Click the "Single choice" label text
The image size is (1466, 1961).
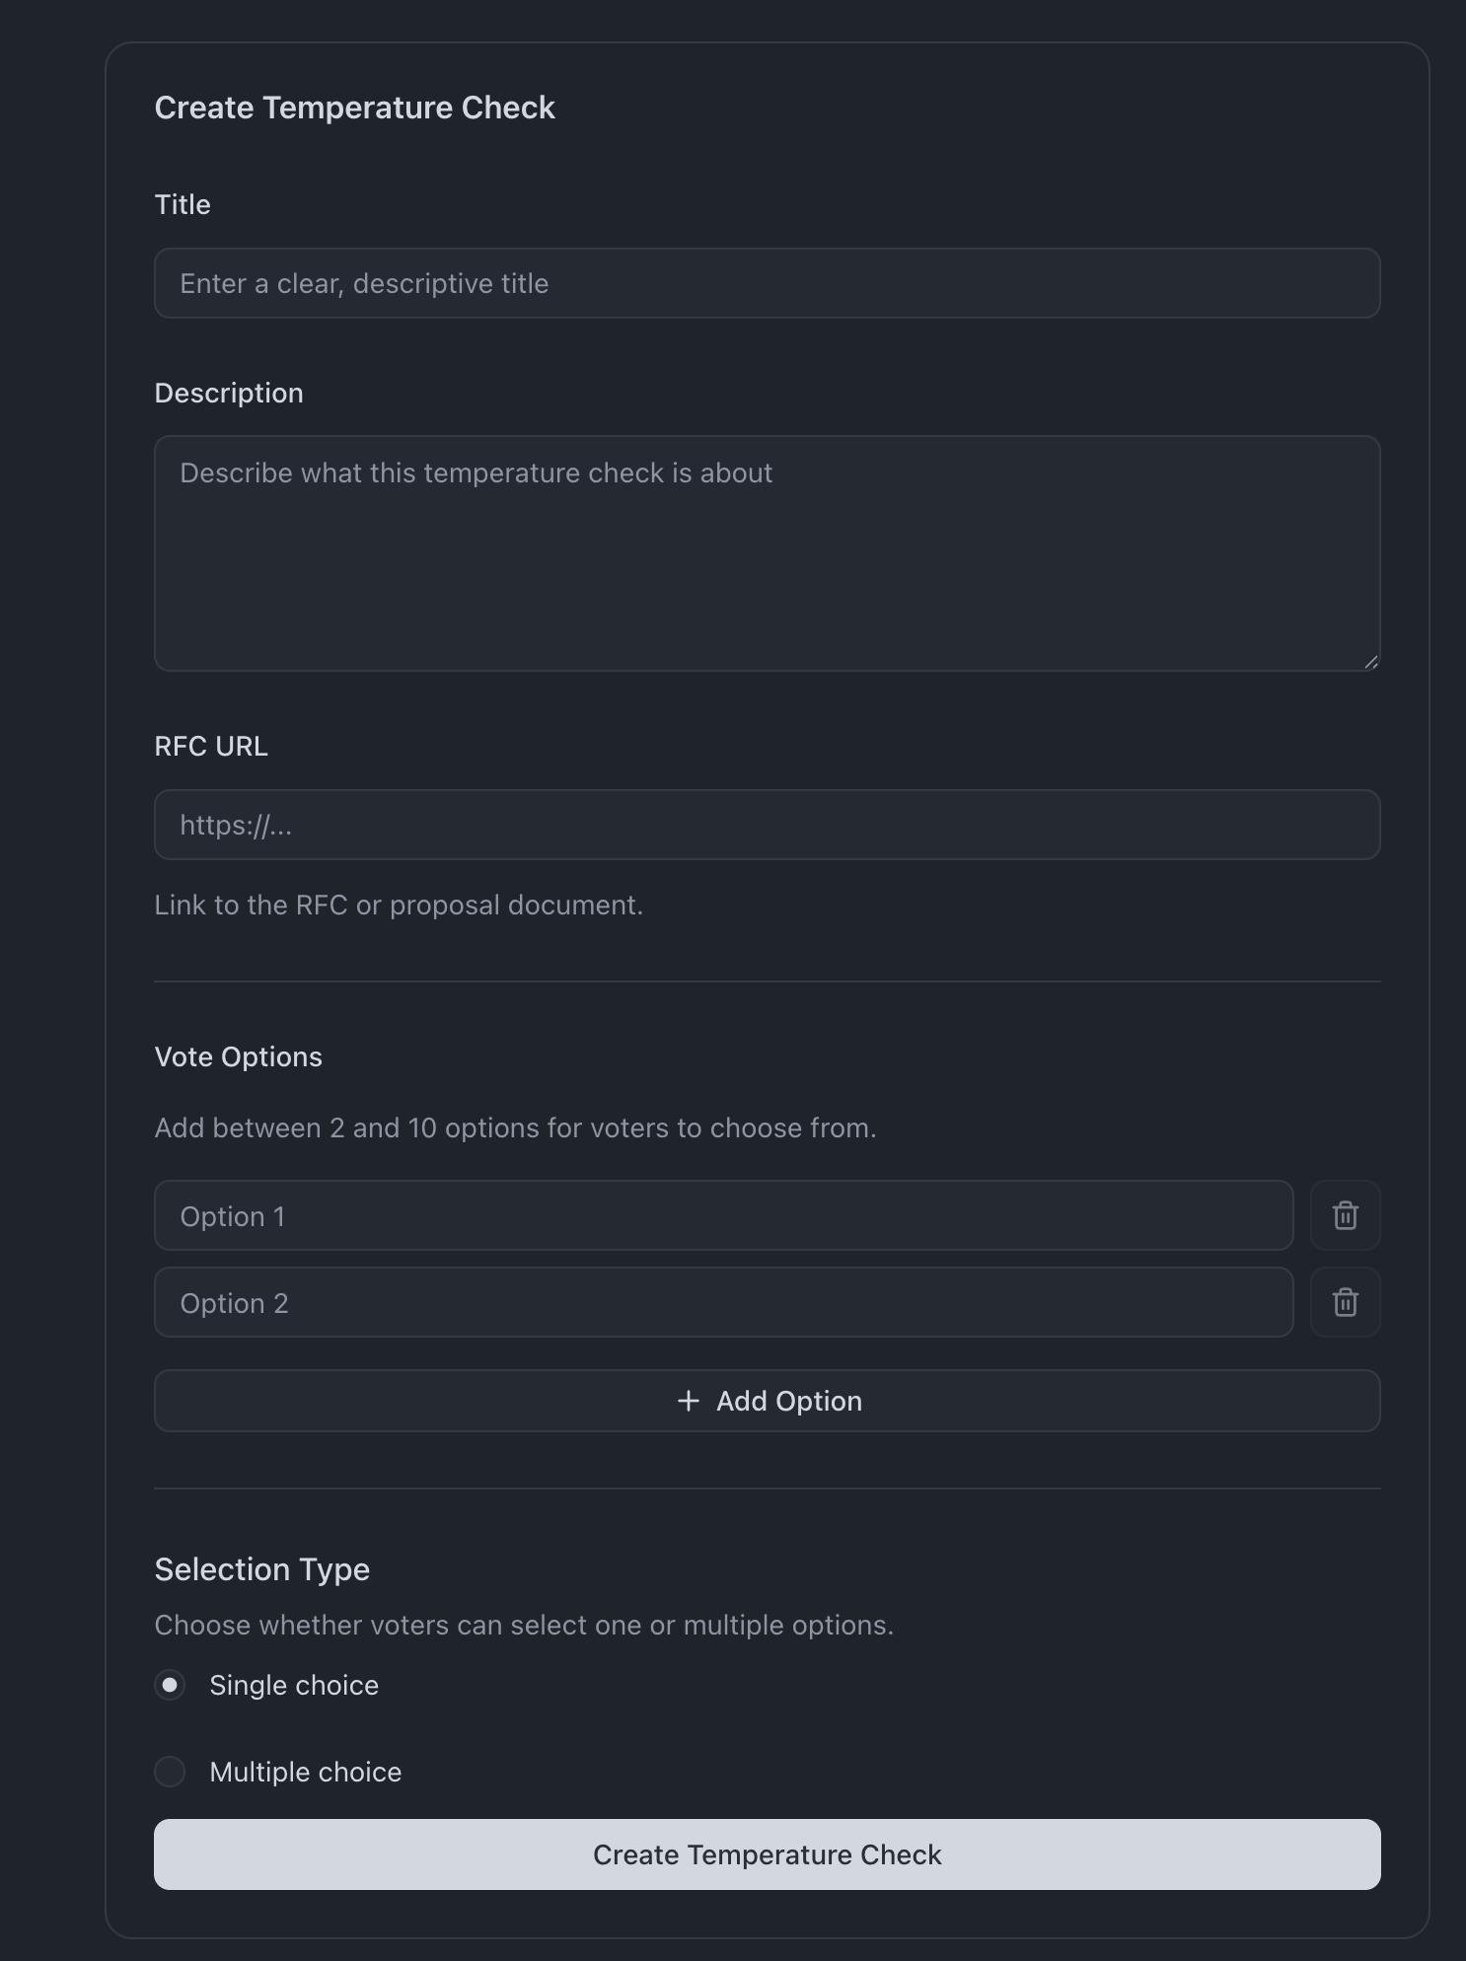point(294,1685)
